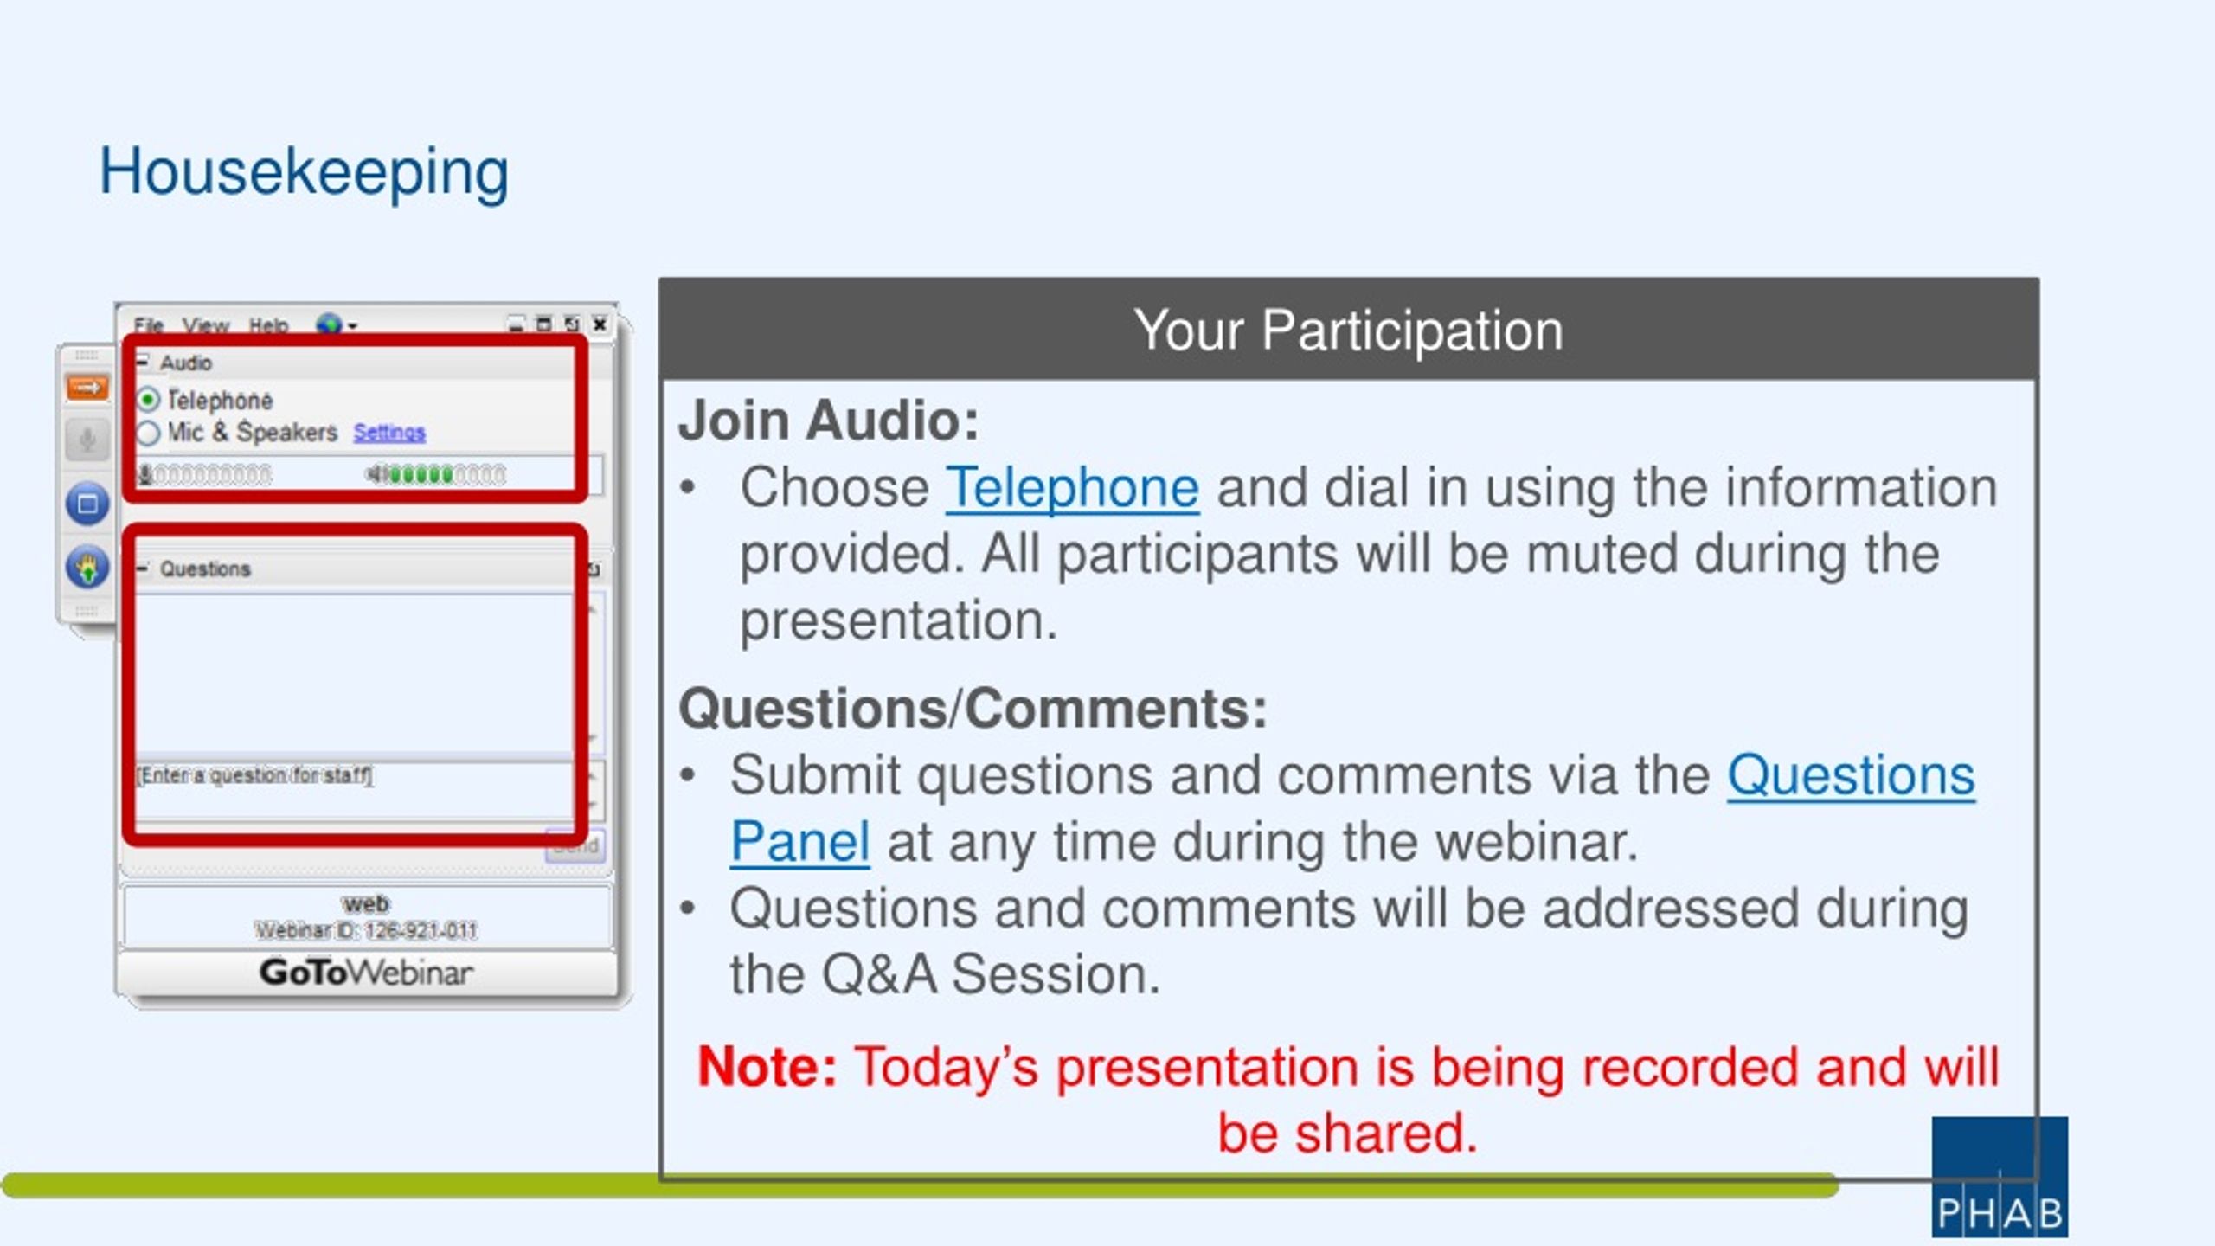The image size is (2215, 1246).
Task: Click the grayed microphone mute button
Action: click(87, 440)
